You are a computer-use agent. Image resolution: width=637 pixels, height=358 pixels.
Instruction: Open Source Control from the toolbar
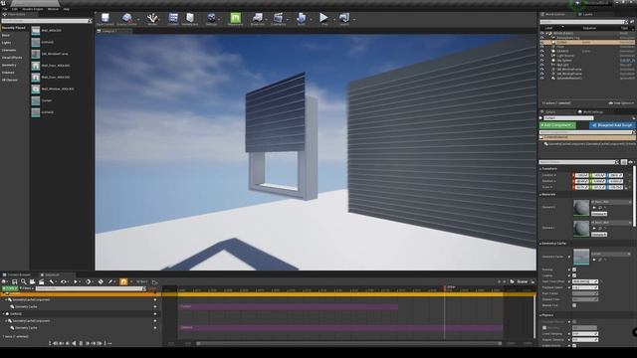tap(127, 19)
